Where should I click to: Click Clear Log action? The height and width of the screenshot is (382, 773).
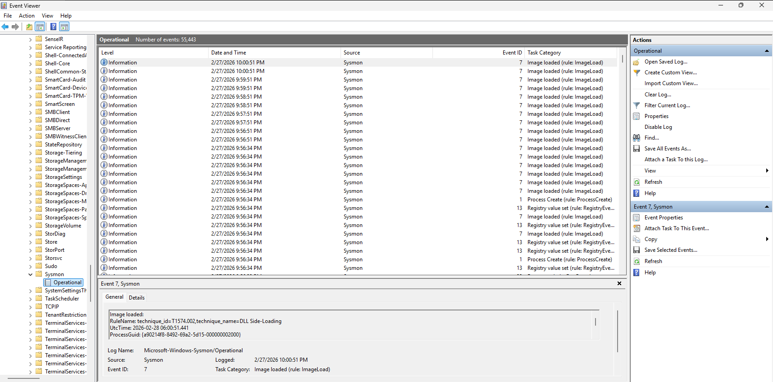click(658, 95)
